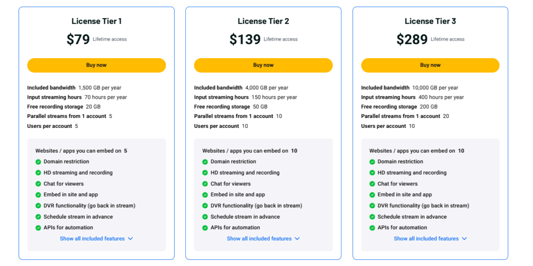
Task: Click the License Tier 1 heading
Action: 96,21
